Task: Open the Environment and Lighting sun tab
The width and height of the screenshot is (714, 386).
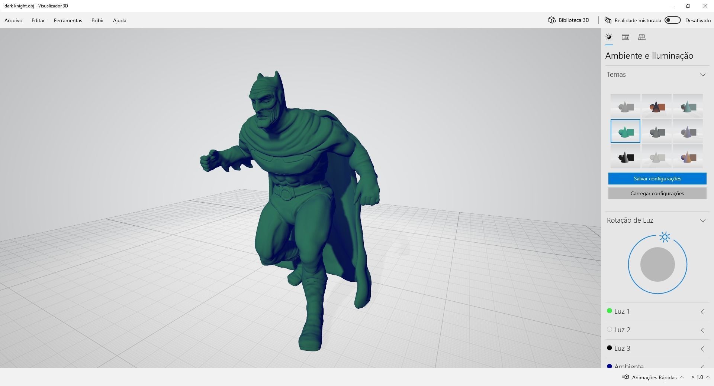Action: tap(609, 37)
